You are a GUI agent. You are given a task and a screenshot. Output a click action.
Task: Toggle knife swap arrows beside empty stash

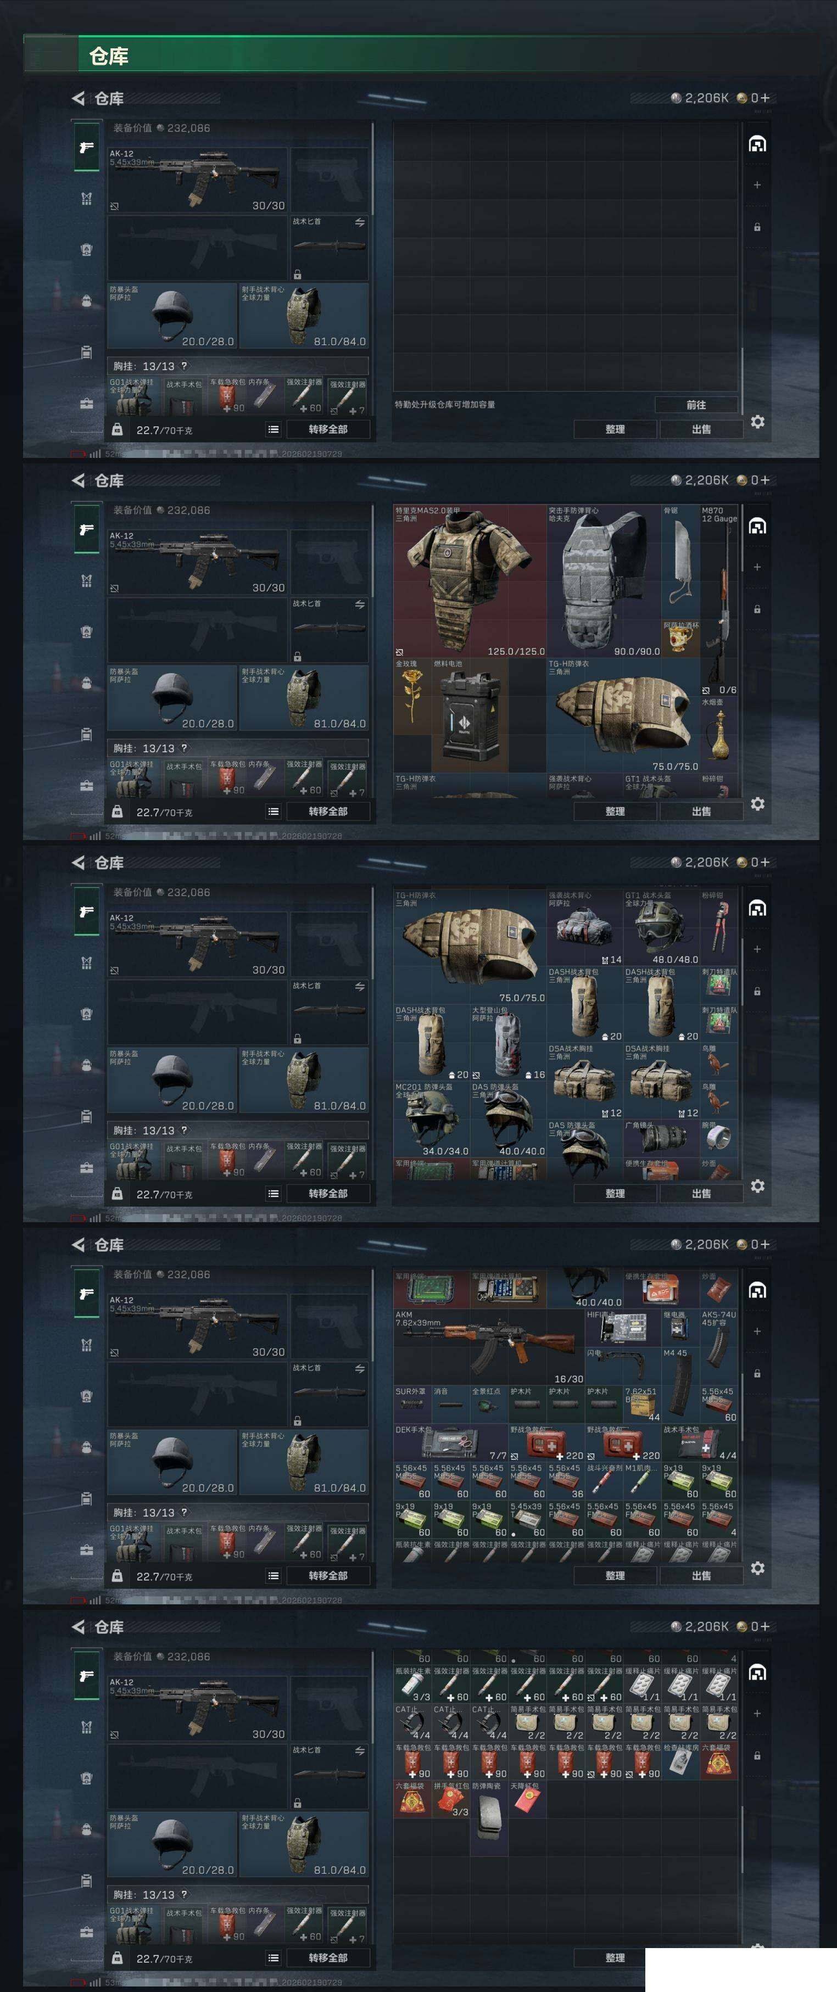360,223
